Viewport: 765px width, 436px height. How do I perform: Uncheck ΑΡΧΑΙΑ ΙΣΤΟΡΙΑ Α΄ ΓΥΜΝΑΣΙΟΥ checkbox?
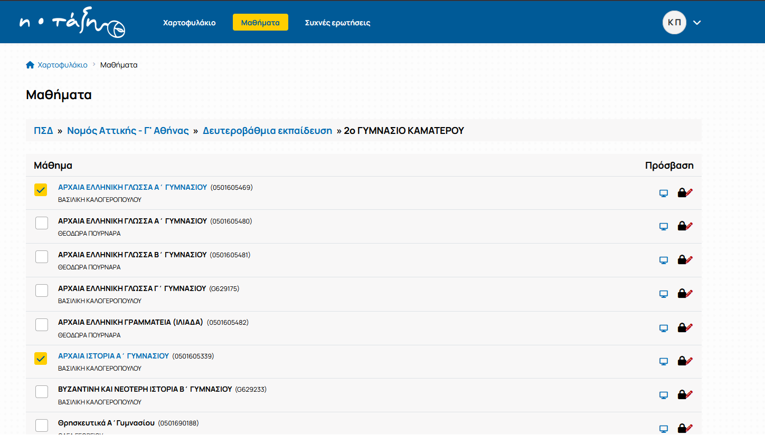(x=41, y=359)
